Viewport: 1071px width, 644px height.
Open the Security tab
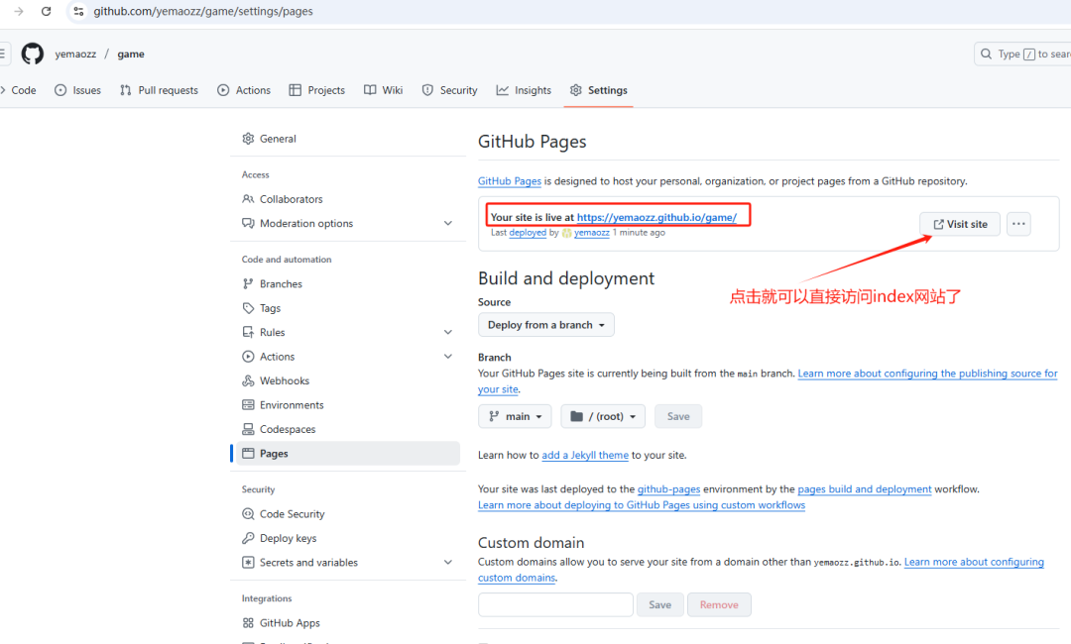449,90
